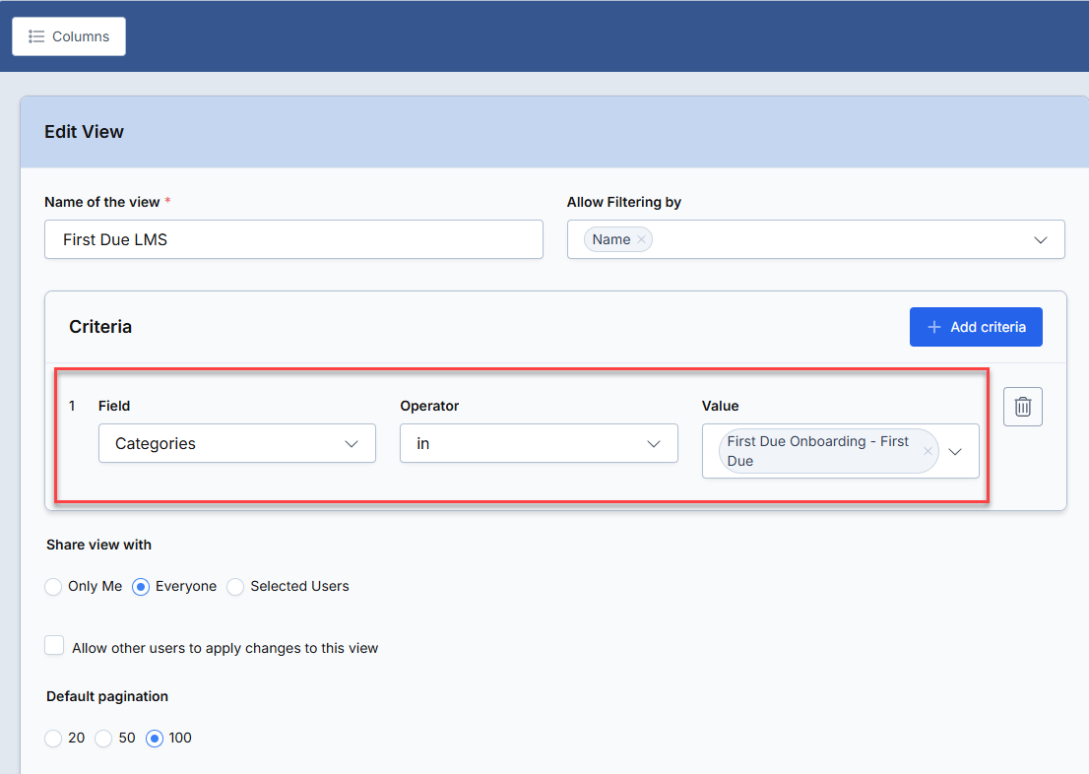Click the view name input field
The width and height of the screenshot is (1089, 774).
coord(293,239)
